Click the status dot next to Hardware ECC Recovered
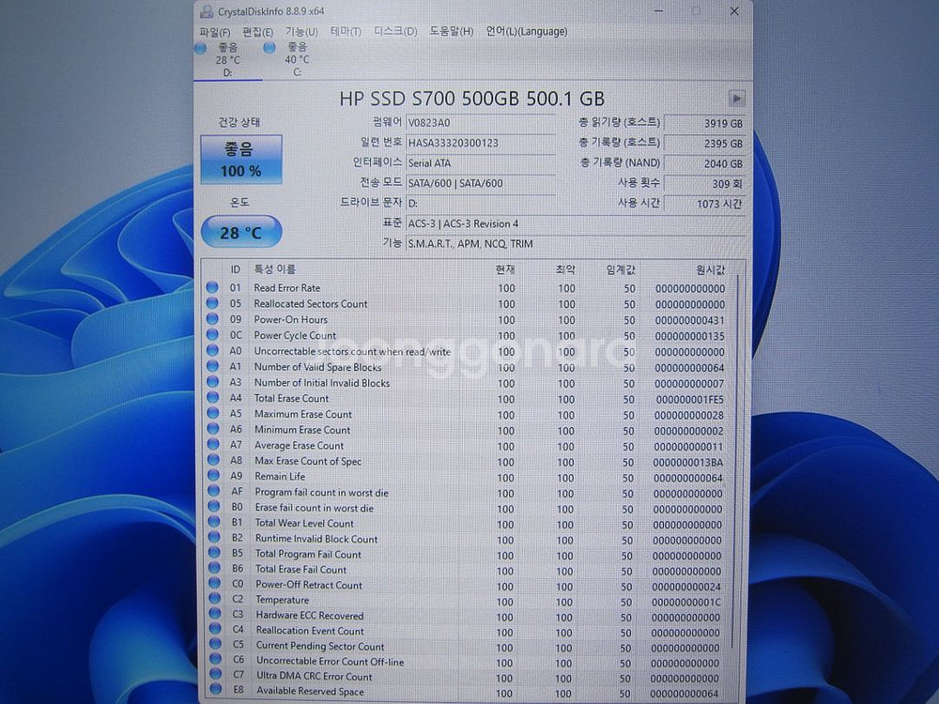939x704 pixels. click(x=214, y=617)
